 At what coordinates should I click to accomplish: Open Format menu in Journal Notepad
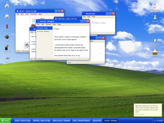click(x=48, y=24)
